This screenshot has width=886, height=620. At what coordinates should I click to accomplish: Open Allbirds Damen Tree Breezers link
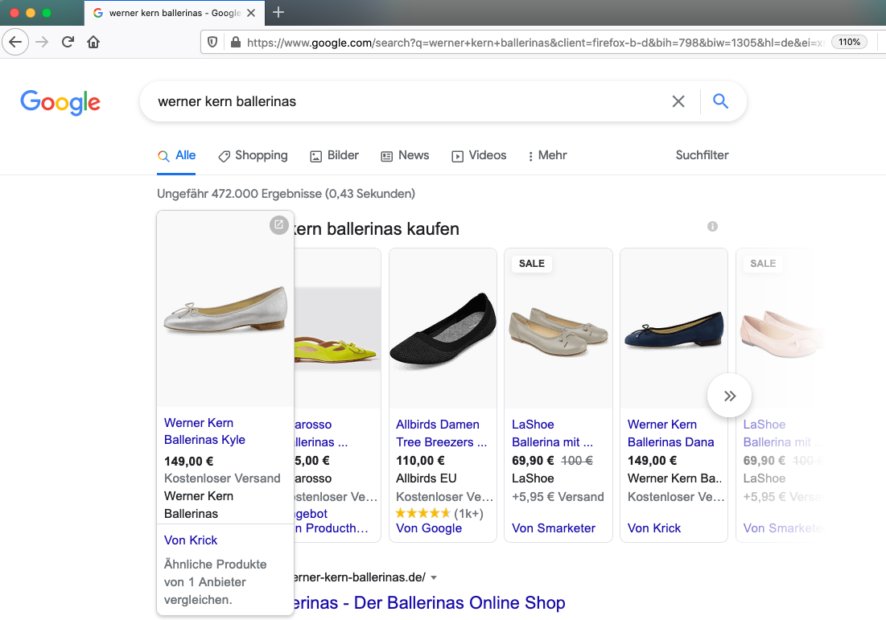click(x=441, y=433)
